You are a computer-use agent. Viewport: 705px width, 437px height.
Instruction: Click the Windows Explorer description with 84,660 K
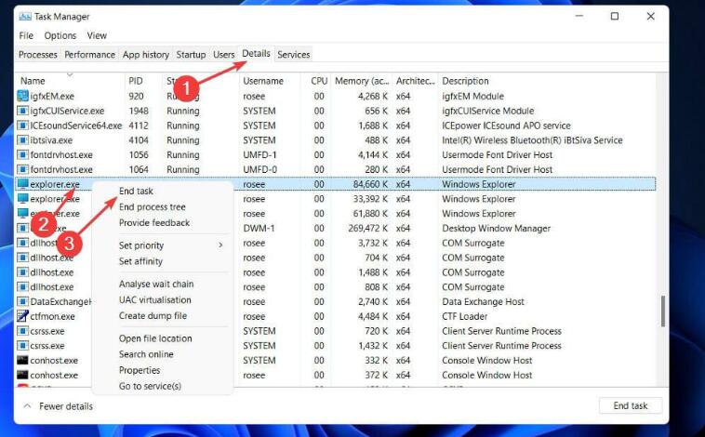pyautogui.click(x=479, y=184)
